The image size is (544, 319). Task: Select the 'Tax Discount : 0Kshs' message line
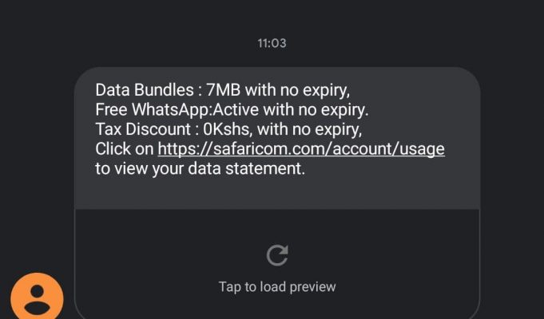(228, 129)
